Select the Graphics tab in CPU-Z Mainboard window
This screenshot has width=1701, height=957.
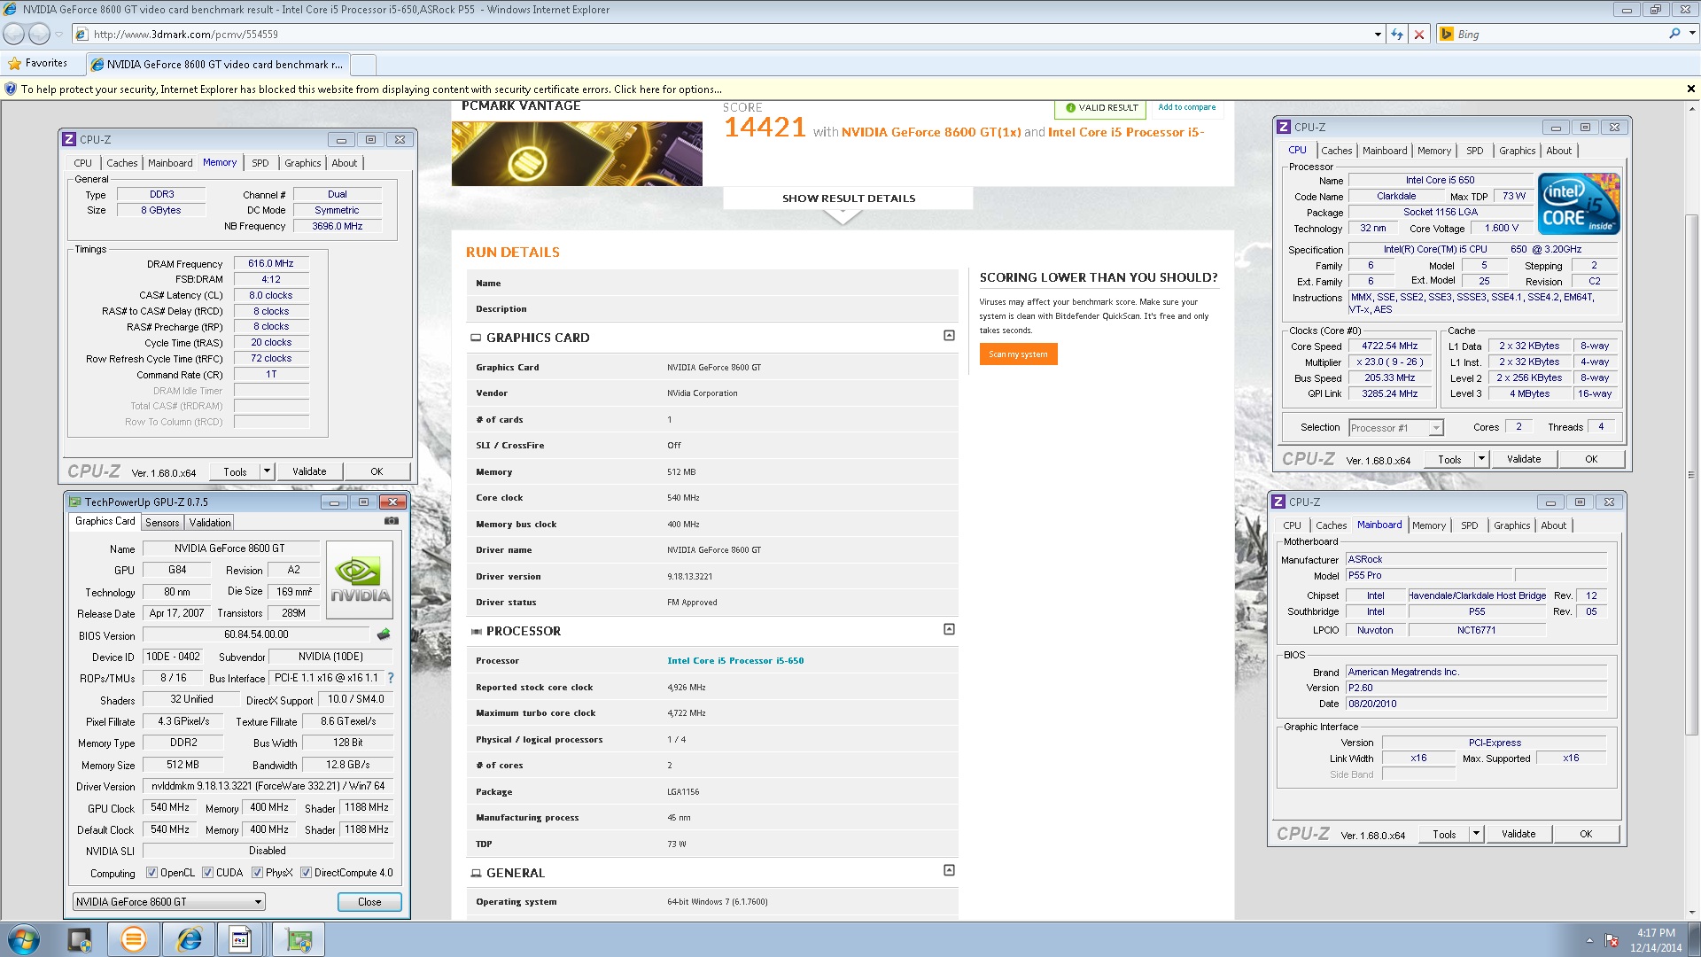point(1511,525)
